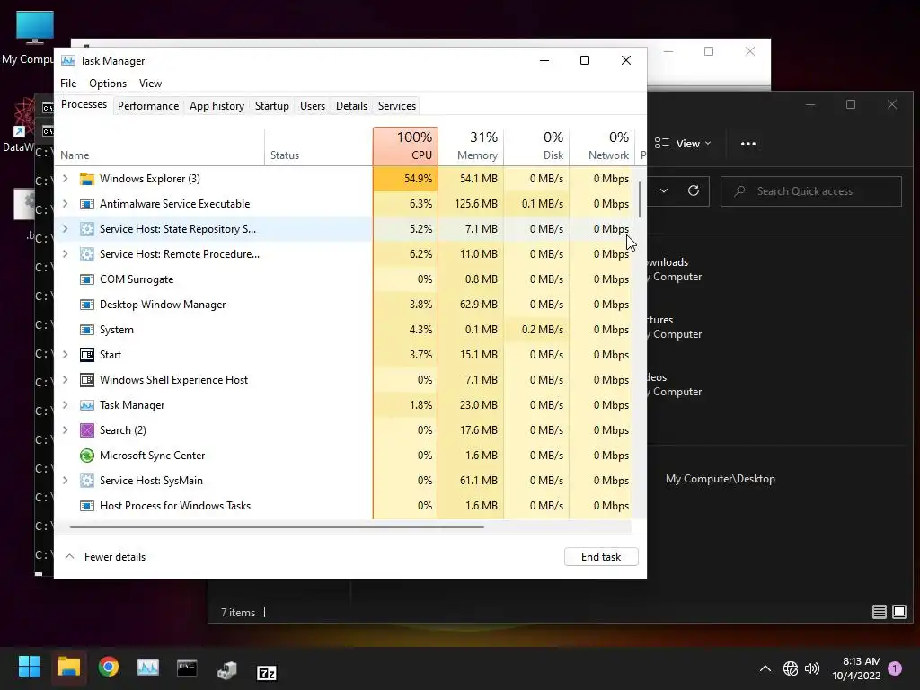Click the three-dots See more icon in File Explorer
The image size is (920, 690).
tap(748, 144)
